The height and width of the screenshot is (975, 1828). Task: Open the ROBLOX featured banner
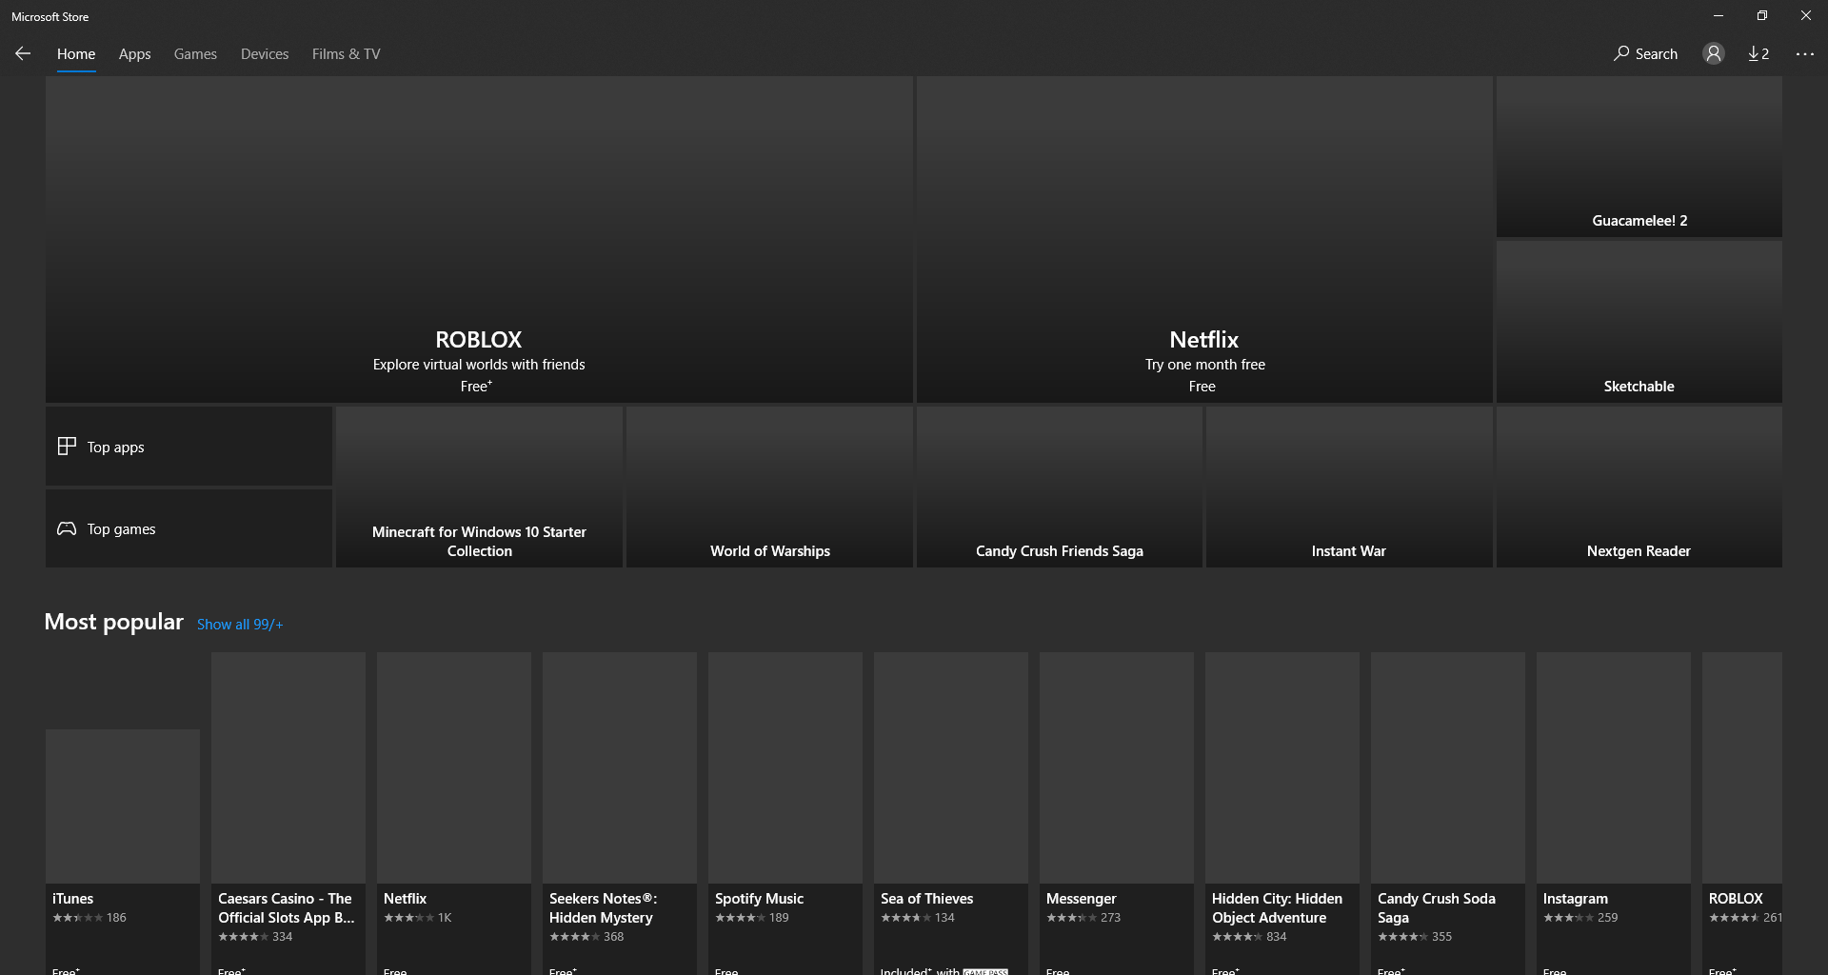(x=479, y=239)
